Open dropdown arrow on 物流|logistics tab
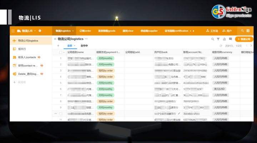This screenshot has width=257, height=143. pyautogui.click(x=73, y=31)
